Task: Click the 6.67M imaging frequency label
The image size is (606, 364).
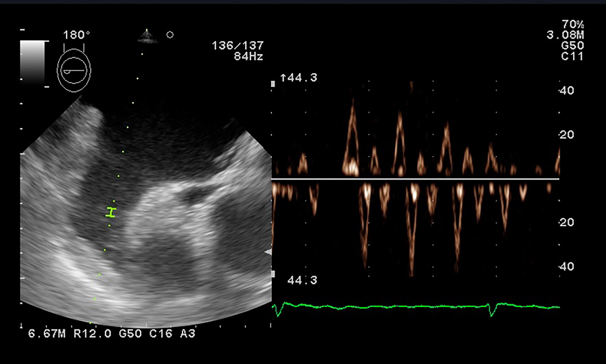Action: [46, 334]
